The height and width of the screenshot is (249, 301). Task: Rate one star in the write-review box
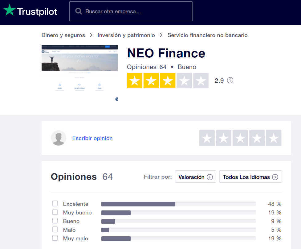pyautogui.click(x=207, y=138)
